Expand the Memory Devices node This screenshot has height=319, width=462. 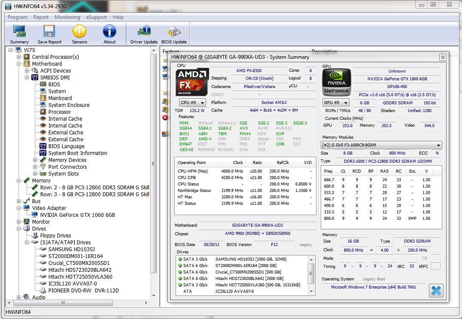point(35,160)
